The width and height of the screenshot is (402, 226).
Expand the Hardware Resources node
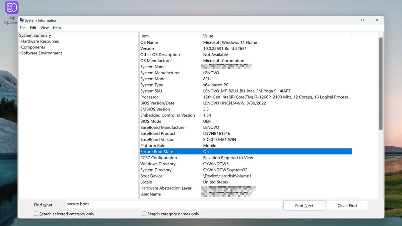click(20, 42)
